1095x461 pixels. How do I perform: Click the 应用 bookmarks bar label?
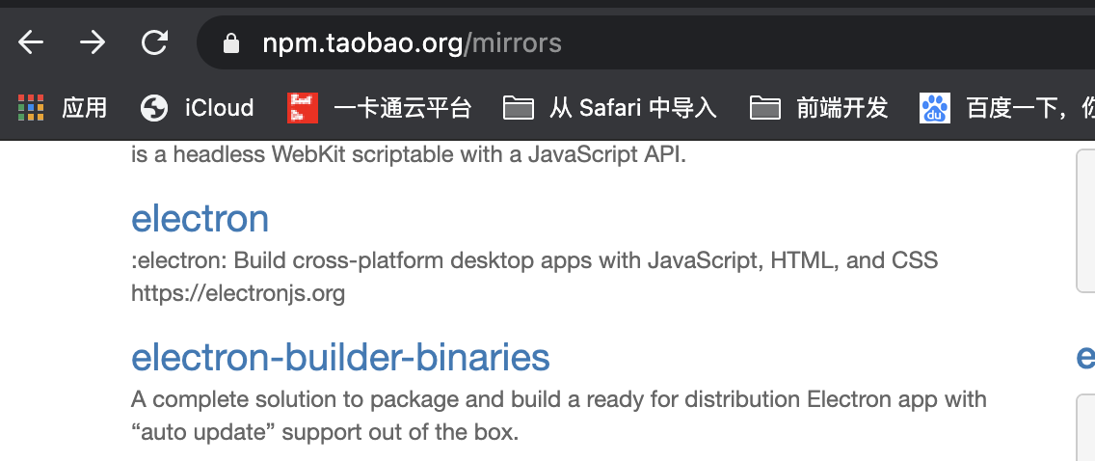point(85,107)
